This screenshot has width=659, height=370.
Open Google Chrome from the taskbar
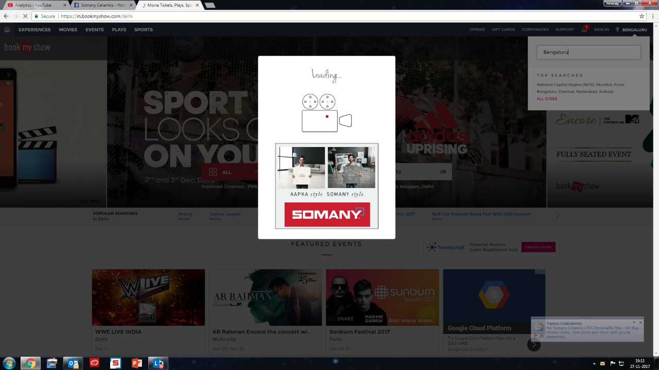30,363
